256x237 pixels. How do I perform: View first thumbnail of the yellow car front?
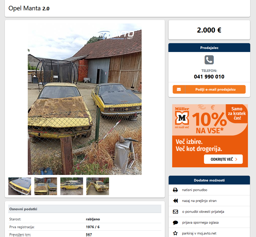click(20, 186)
